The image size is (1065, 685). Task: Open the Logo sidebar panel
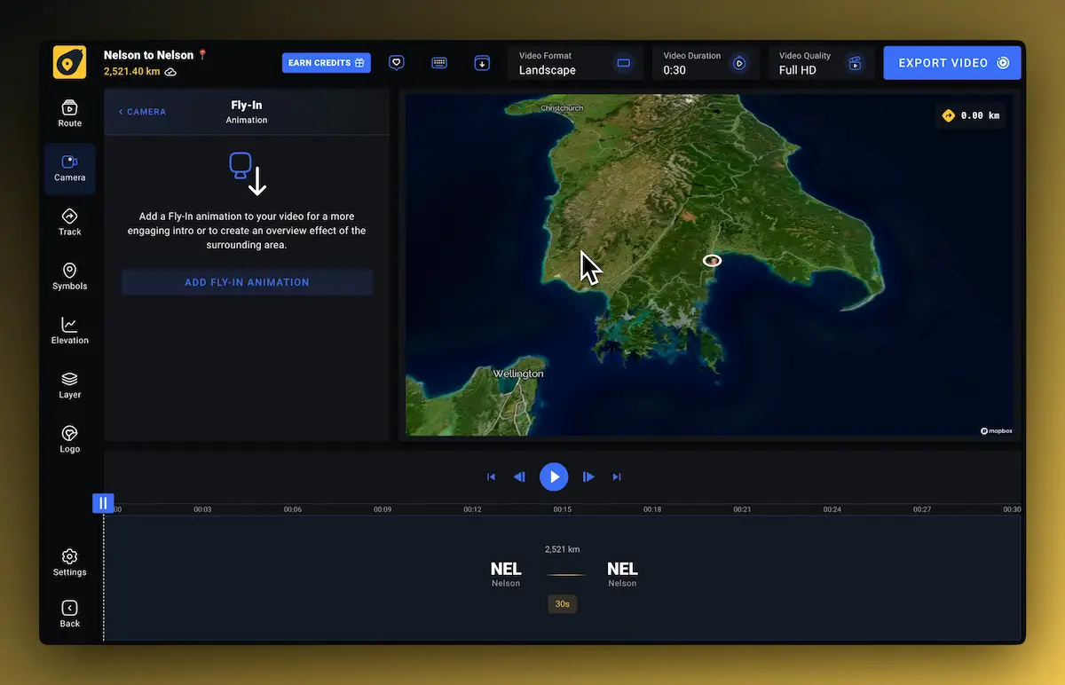[x=69, y=439]
